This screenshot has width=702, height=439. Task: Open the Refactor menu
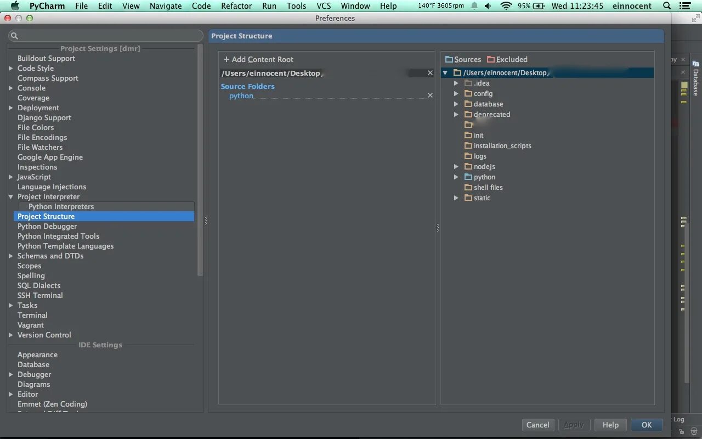[236, 6]
